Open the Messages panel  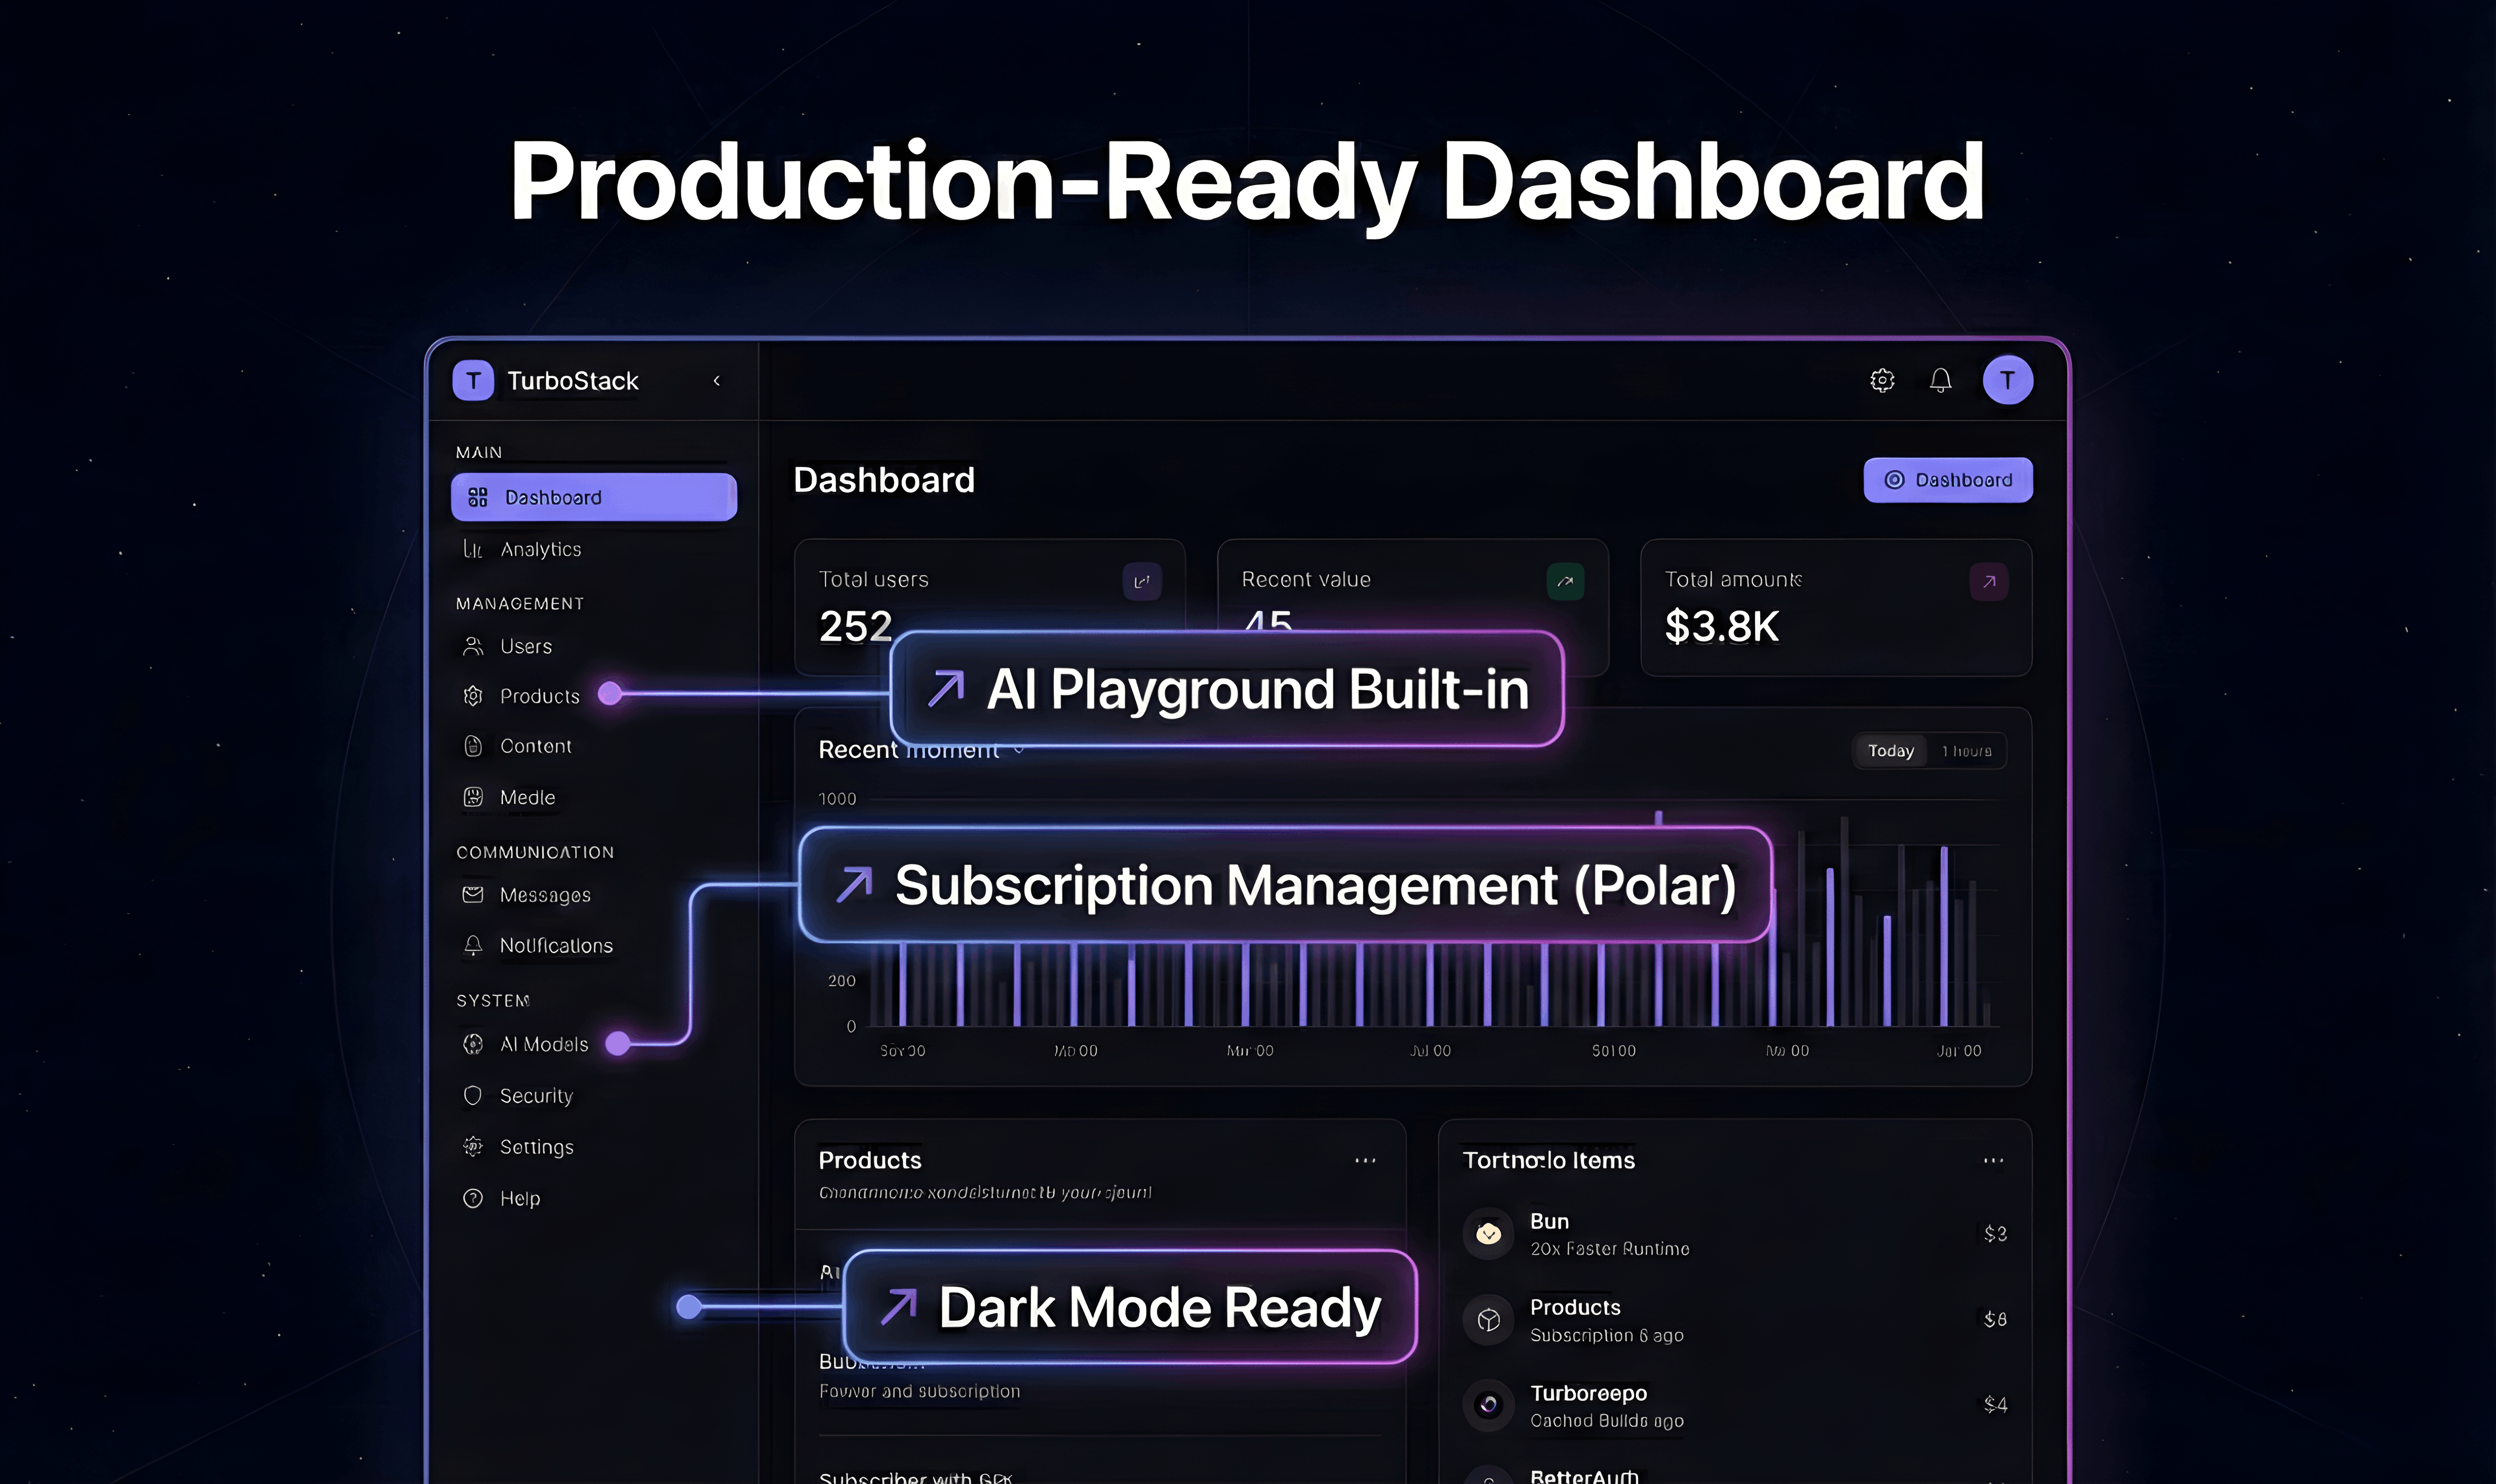coord(544,895)
